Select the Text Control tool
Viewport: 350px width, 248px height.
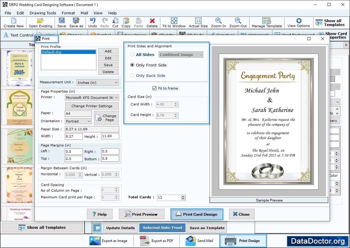coord(19,35)
